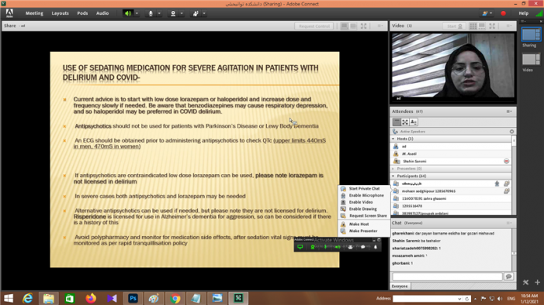Choose Enable Drawing from context menu
Screen dimensions: 544x305
pos(363,209)
